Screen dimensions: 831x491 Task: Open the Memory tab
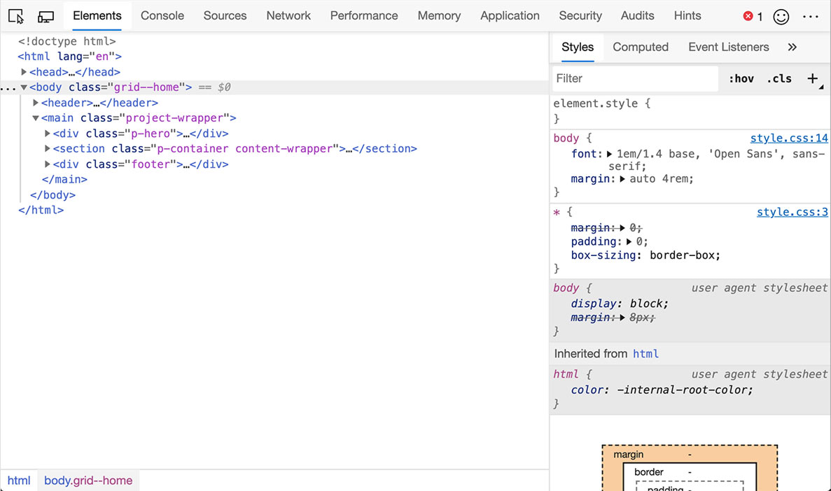coord(439,16)
